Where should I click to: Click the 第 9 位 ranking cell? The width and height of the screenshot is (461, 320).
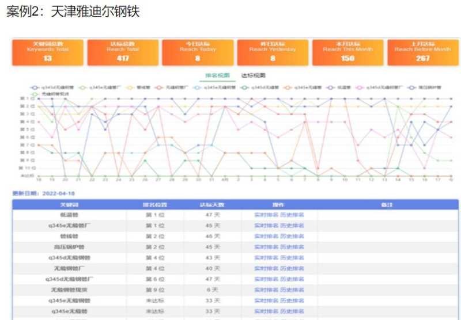click(155, 289)
